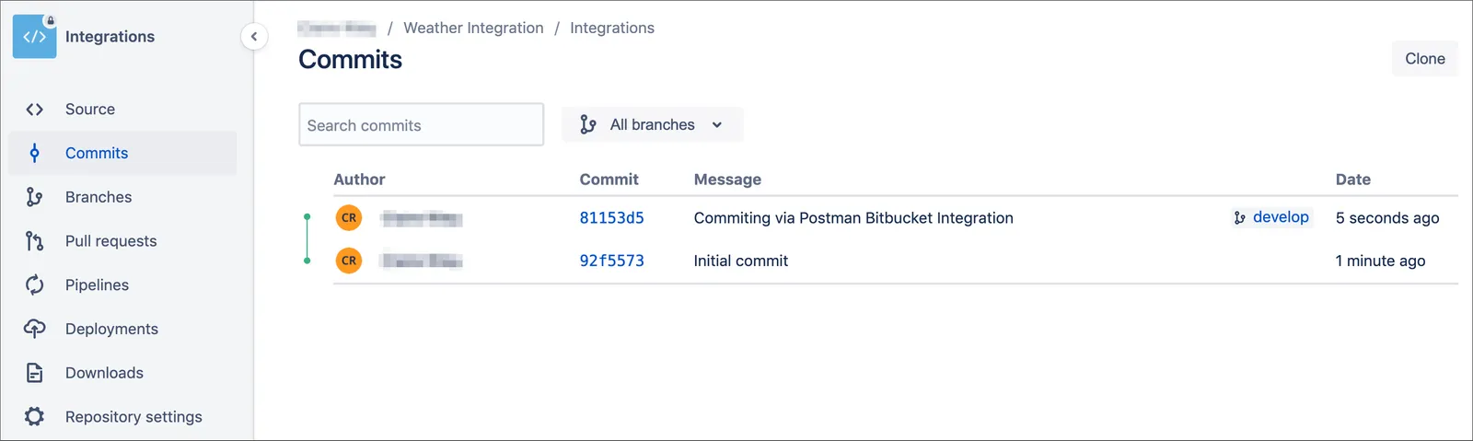Screen dimensions: 1473x441
Task: Open the All branches dropdown
Action: [652, 125]
